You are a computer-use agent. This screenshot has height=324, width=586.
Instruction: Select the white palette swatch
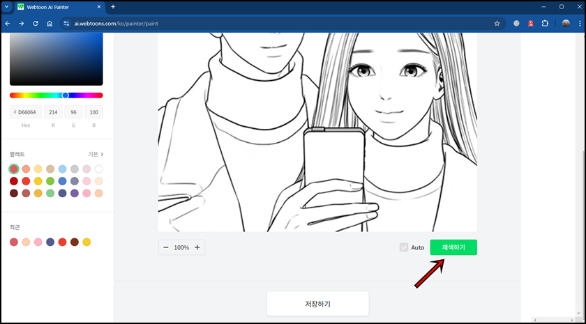click(98, 169)
